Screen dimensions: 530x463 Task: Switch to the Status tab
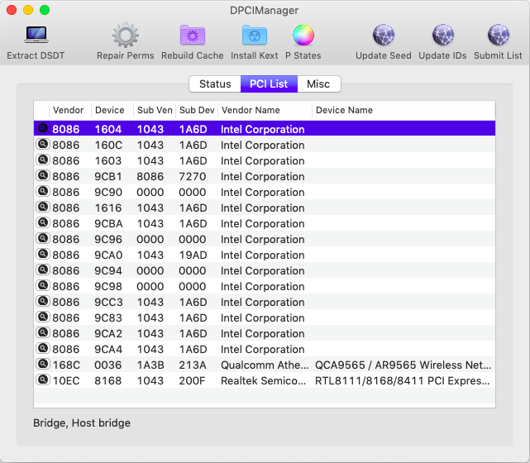pyautogui.click(x=215, y=84)
